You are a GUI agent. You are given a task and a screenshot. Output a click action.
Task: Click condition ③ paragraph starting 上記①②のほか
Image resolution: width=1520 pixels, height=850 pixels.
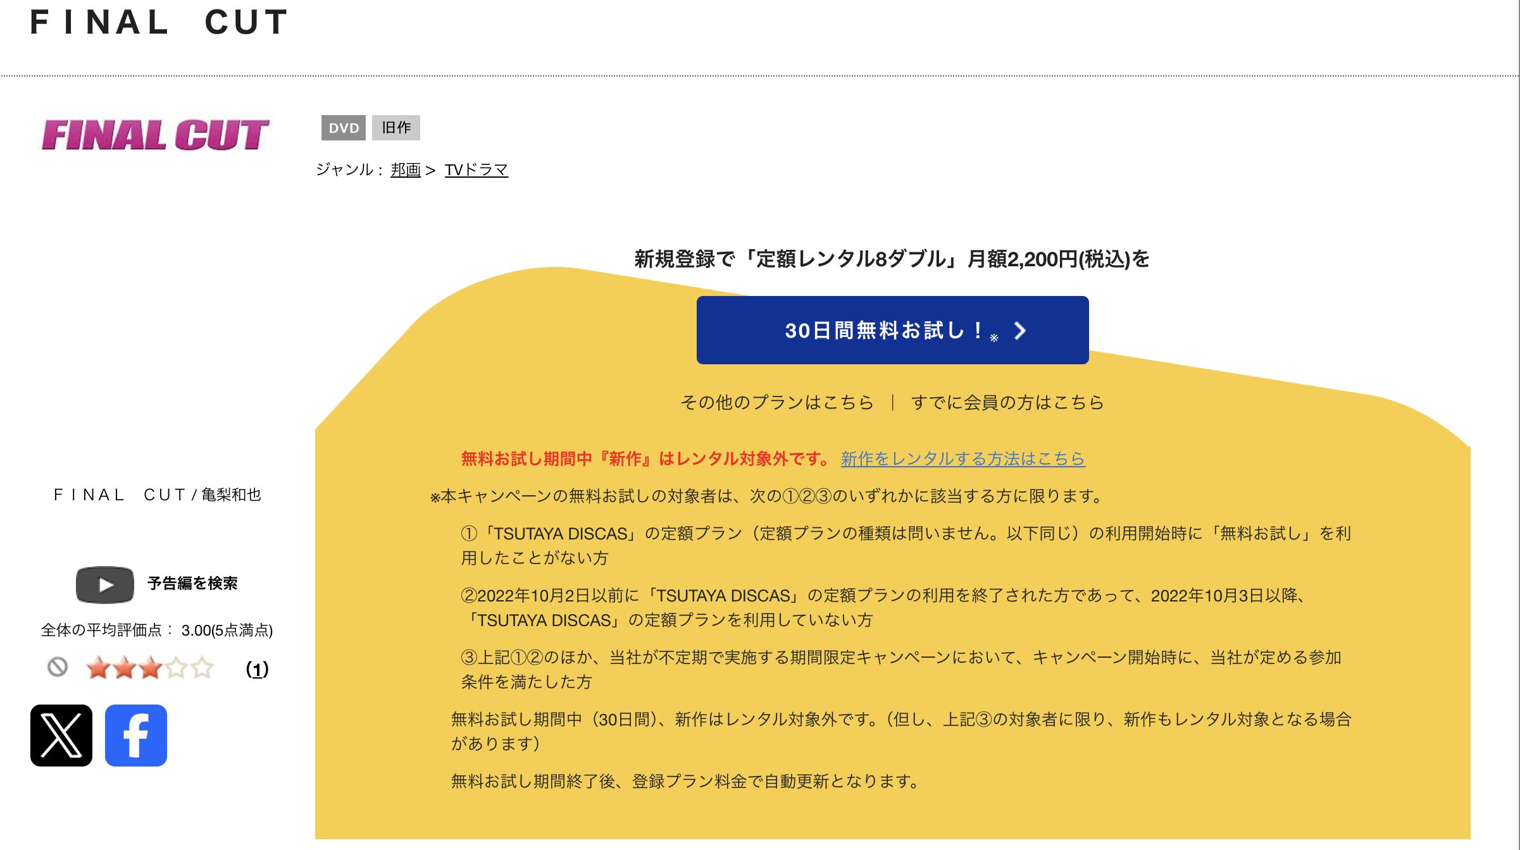tap(902, 669)
